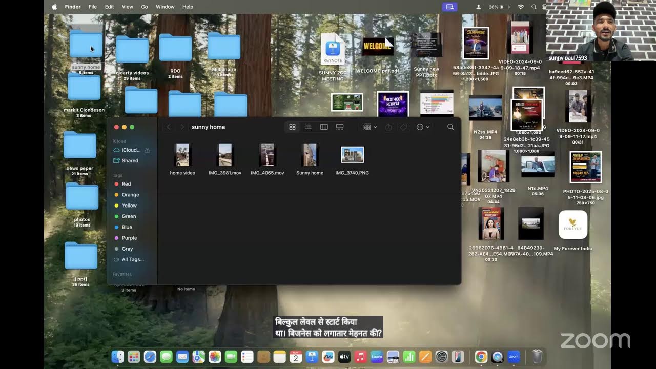Open Numbers from the Dock
The height and width of the screenshot is (369, 656).
point(409,357)
